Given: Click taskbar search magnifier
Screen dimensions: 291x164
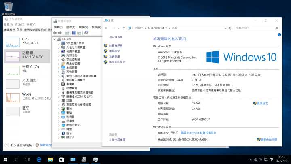Looking at the screenshot, I should coord(16,160).
